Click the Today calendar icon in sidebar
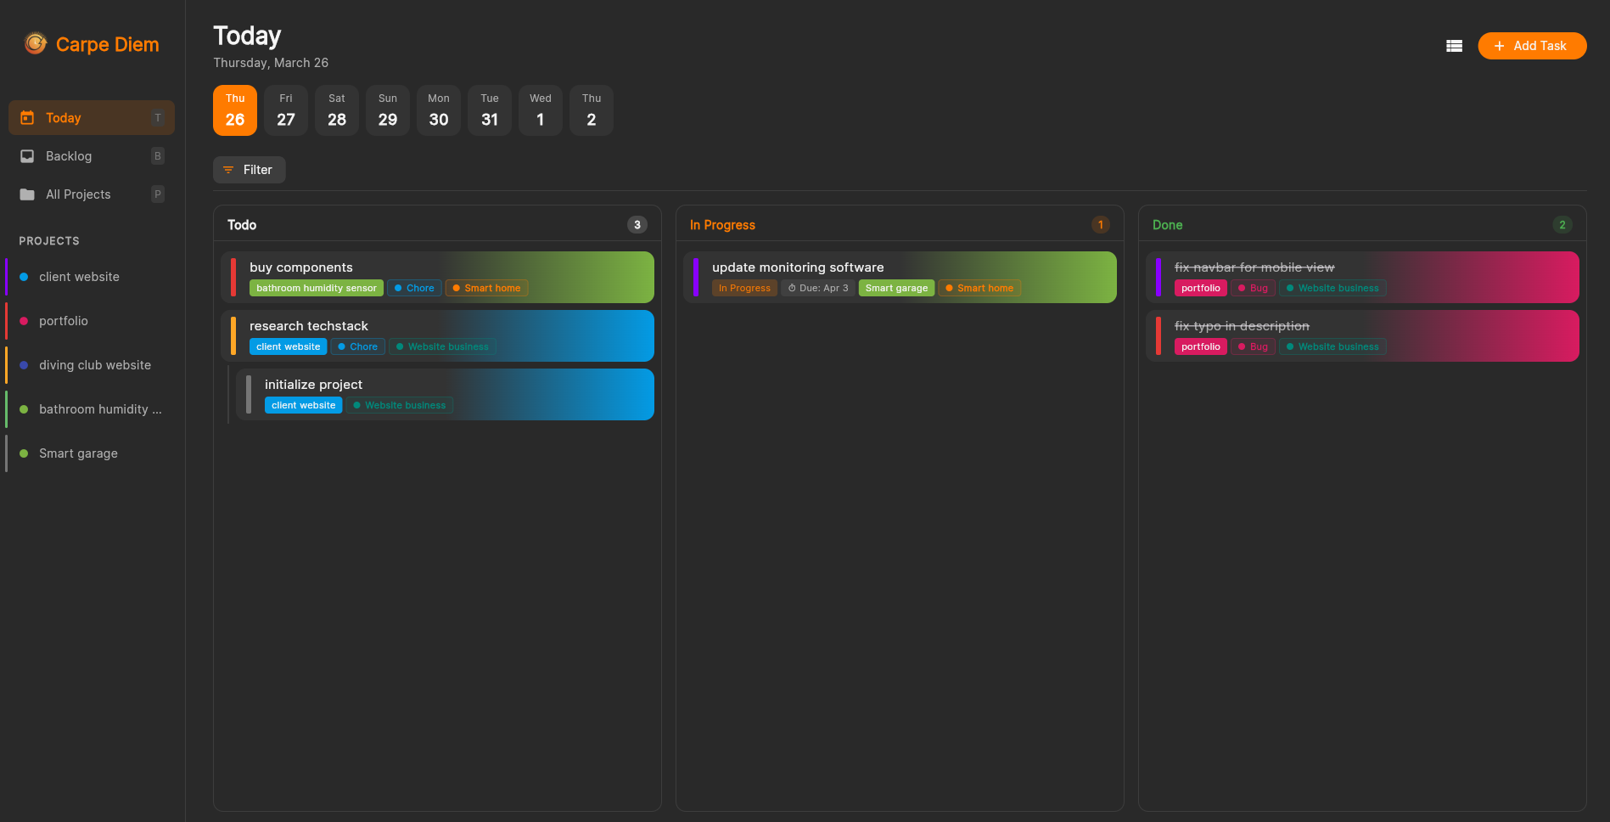The height and width of the screenshot is (822, 1610). (x=27, y=118)
